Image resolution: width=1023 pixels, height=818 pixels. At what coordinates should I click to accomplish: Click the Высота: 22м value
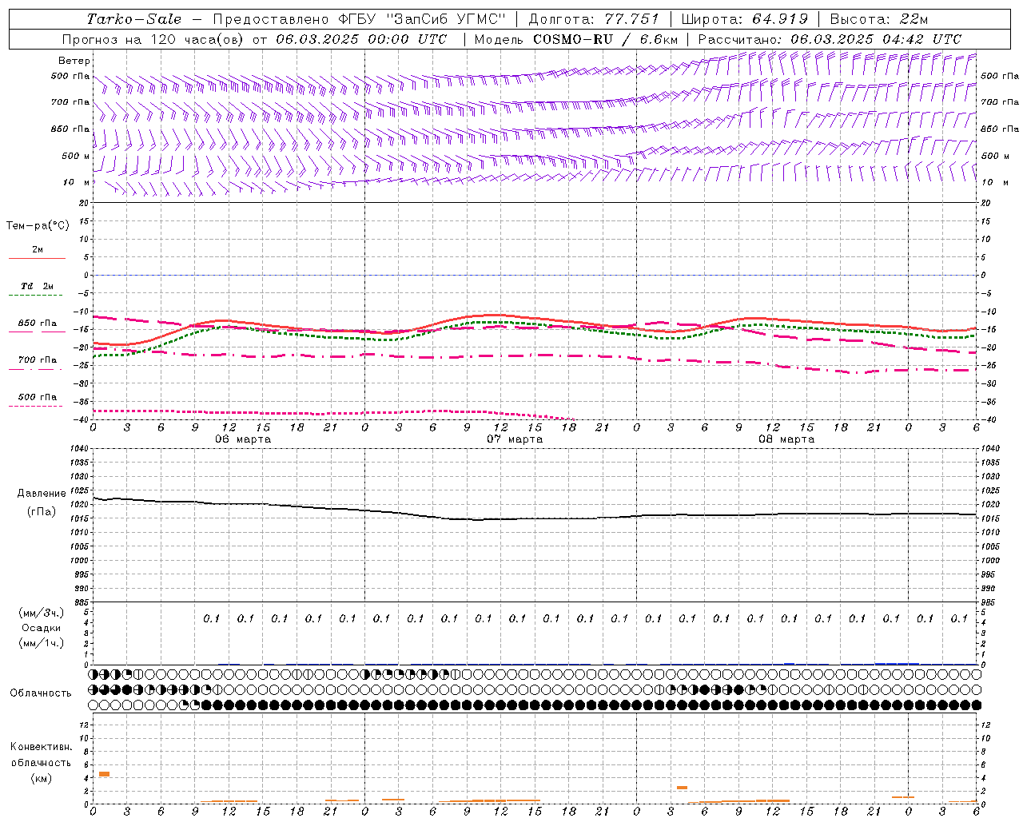coord(879,19)
